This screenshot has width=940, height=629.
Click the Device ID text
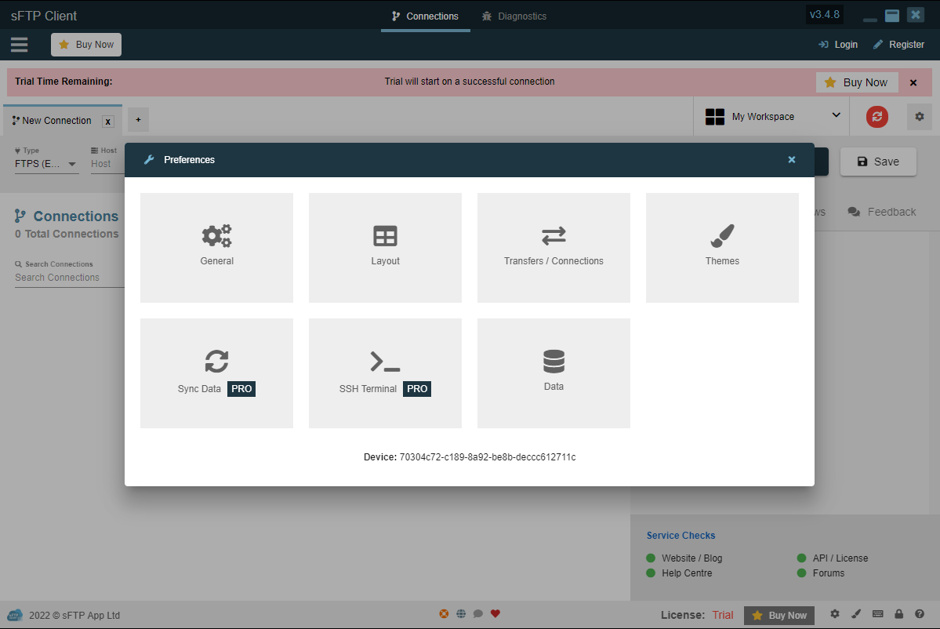pos(470,457)
